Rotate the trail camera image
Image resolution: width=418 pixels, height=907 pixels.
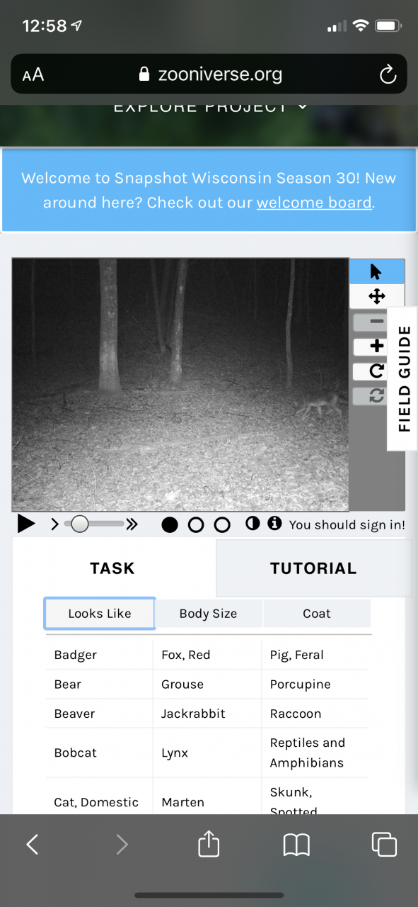pos(377,371)
